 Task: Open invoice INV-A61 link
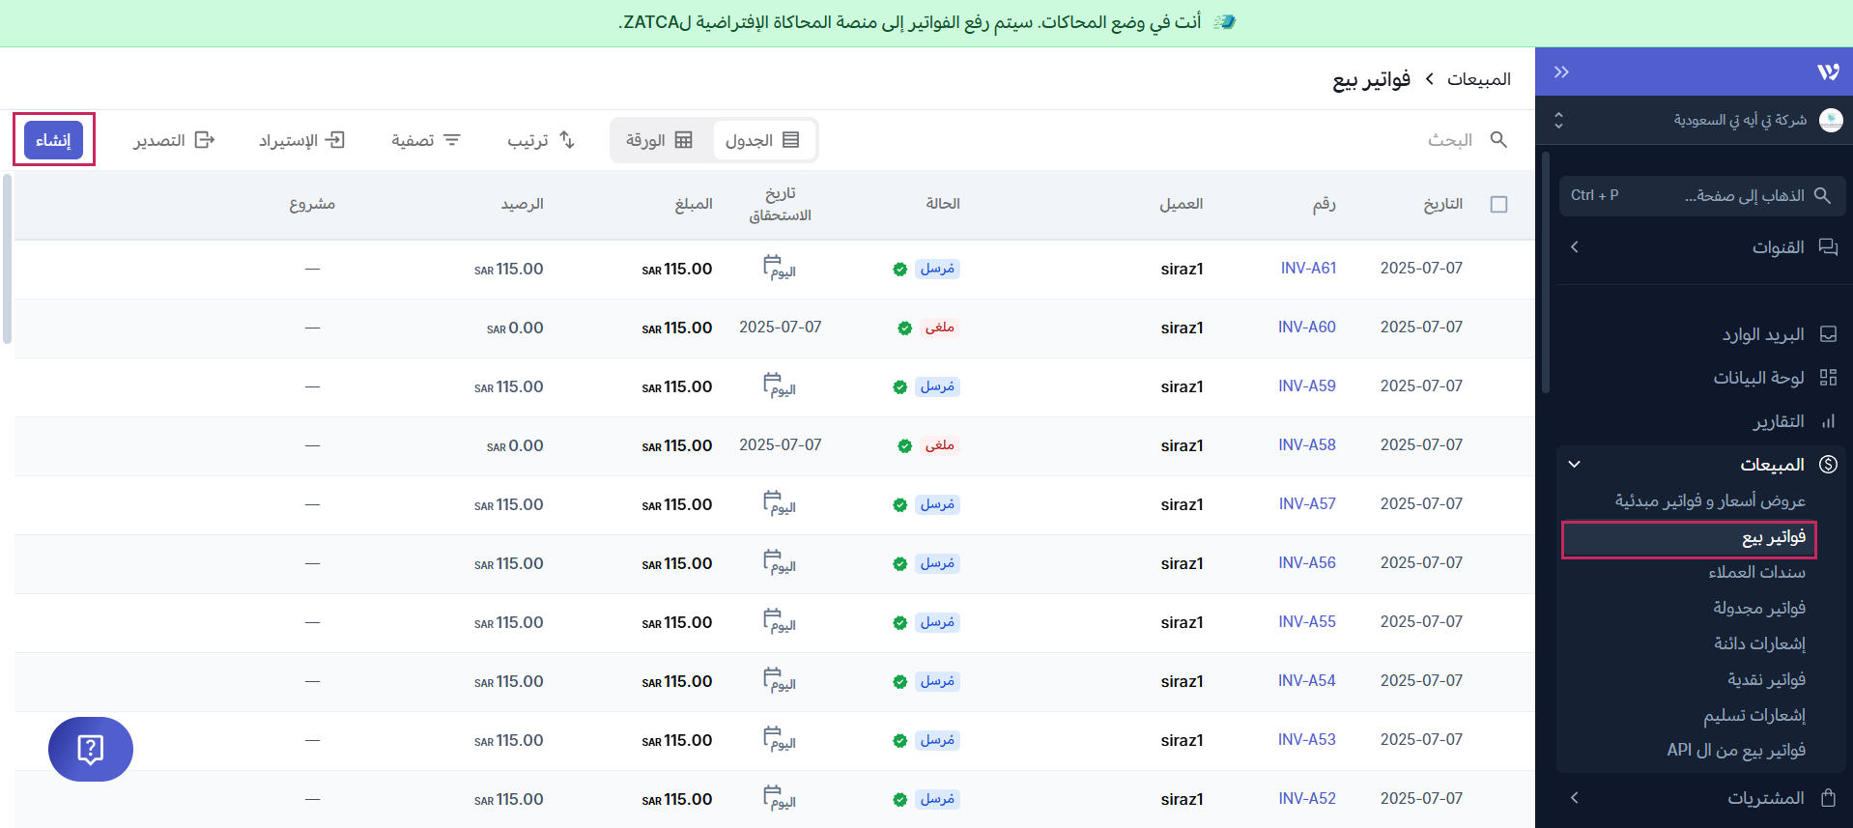pyautogui.click(x=1308, y=269)
